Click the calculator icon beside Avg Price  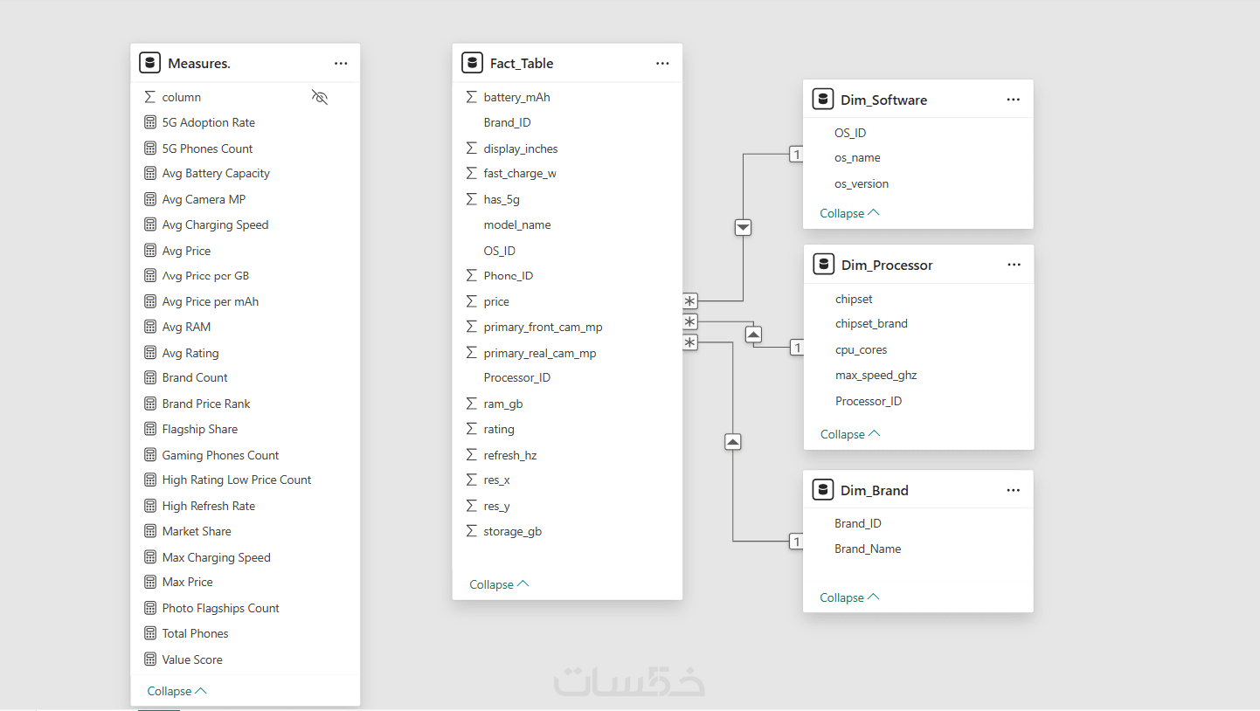[x=150, y=251]
